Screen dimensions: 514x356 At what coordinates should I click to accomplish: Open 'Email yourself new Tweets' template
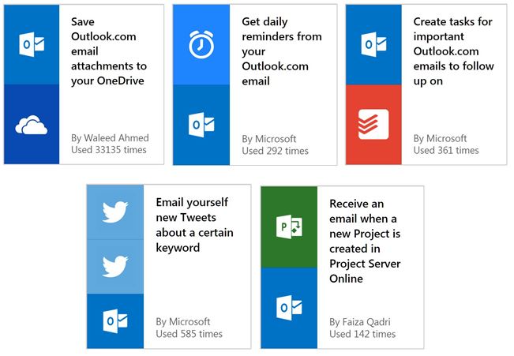(x=195, y=225)
